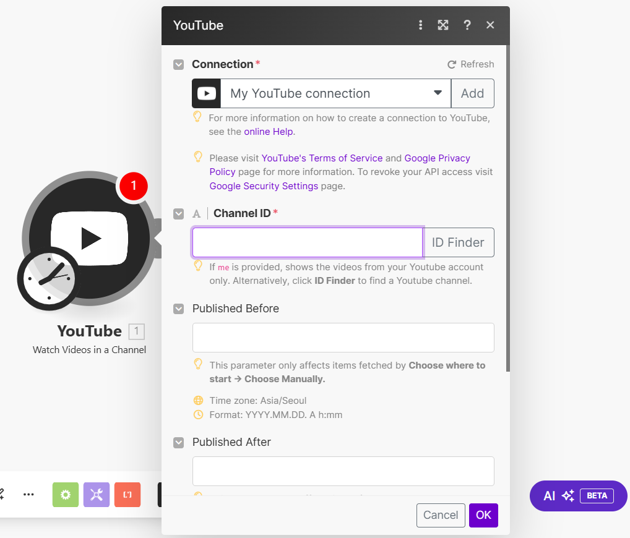Open My YouTube connection dropdown
The width and height of the screenshot is (630, 538).
click(x=335, y=93)
